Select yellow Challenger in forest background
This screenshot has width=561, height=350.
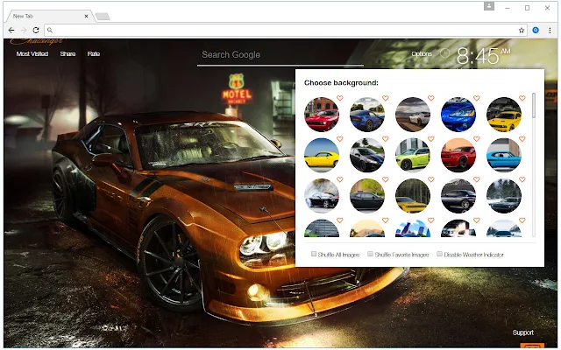pyautogui.click(x=413, y=196)
